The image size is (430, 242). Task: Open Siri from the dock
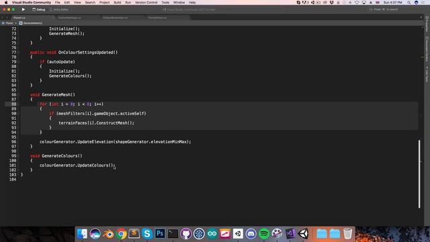pyautogui.click(x=95, y=234)
